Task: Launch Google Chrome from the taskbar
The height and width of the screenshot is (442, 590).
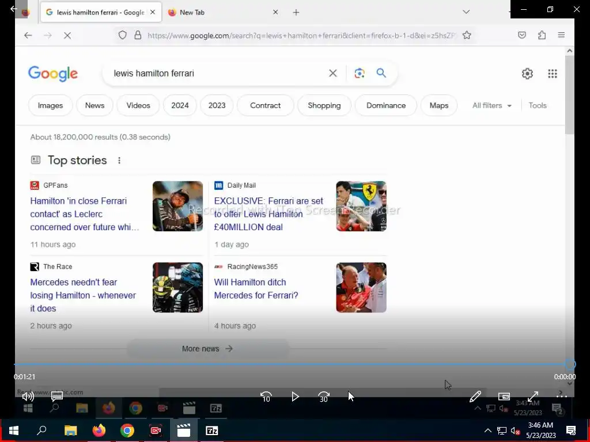Action: 127,430
